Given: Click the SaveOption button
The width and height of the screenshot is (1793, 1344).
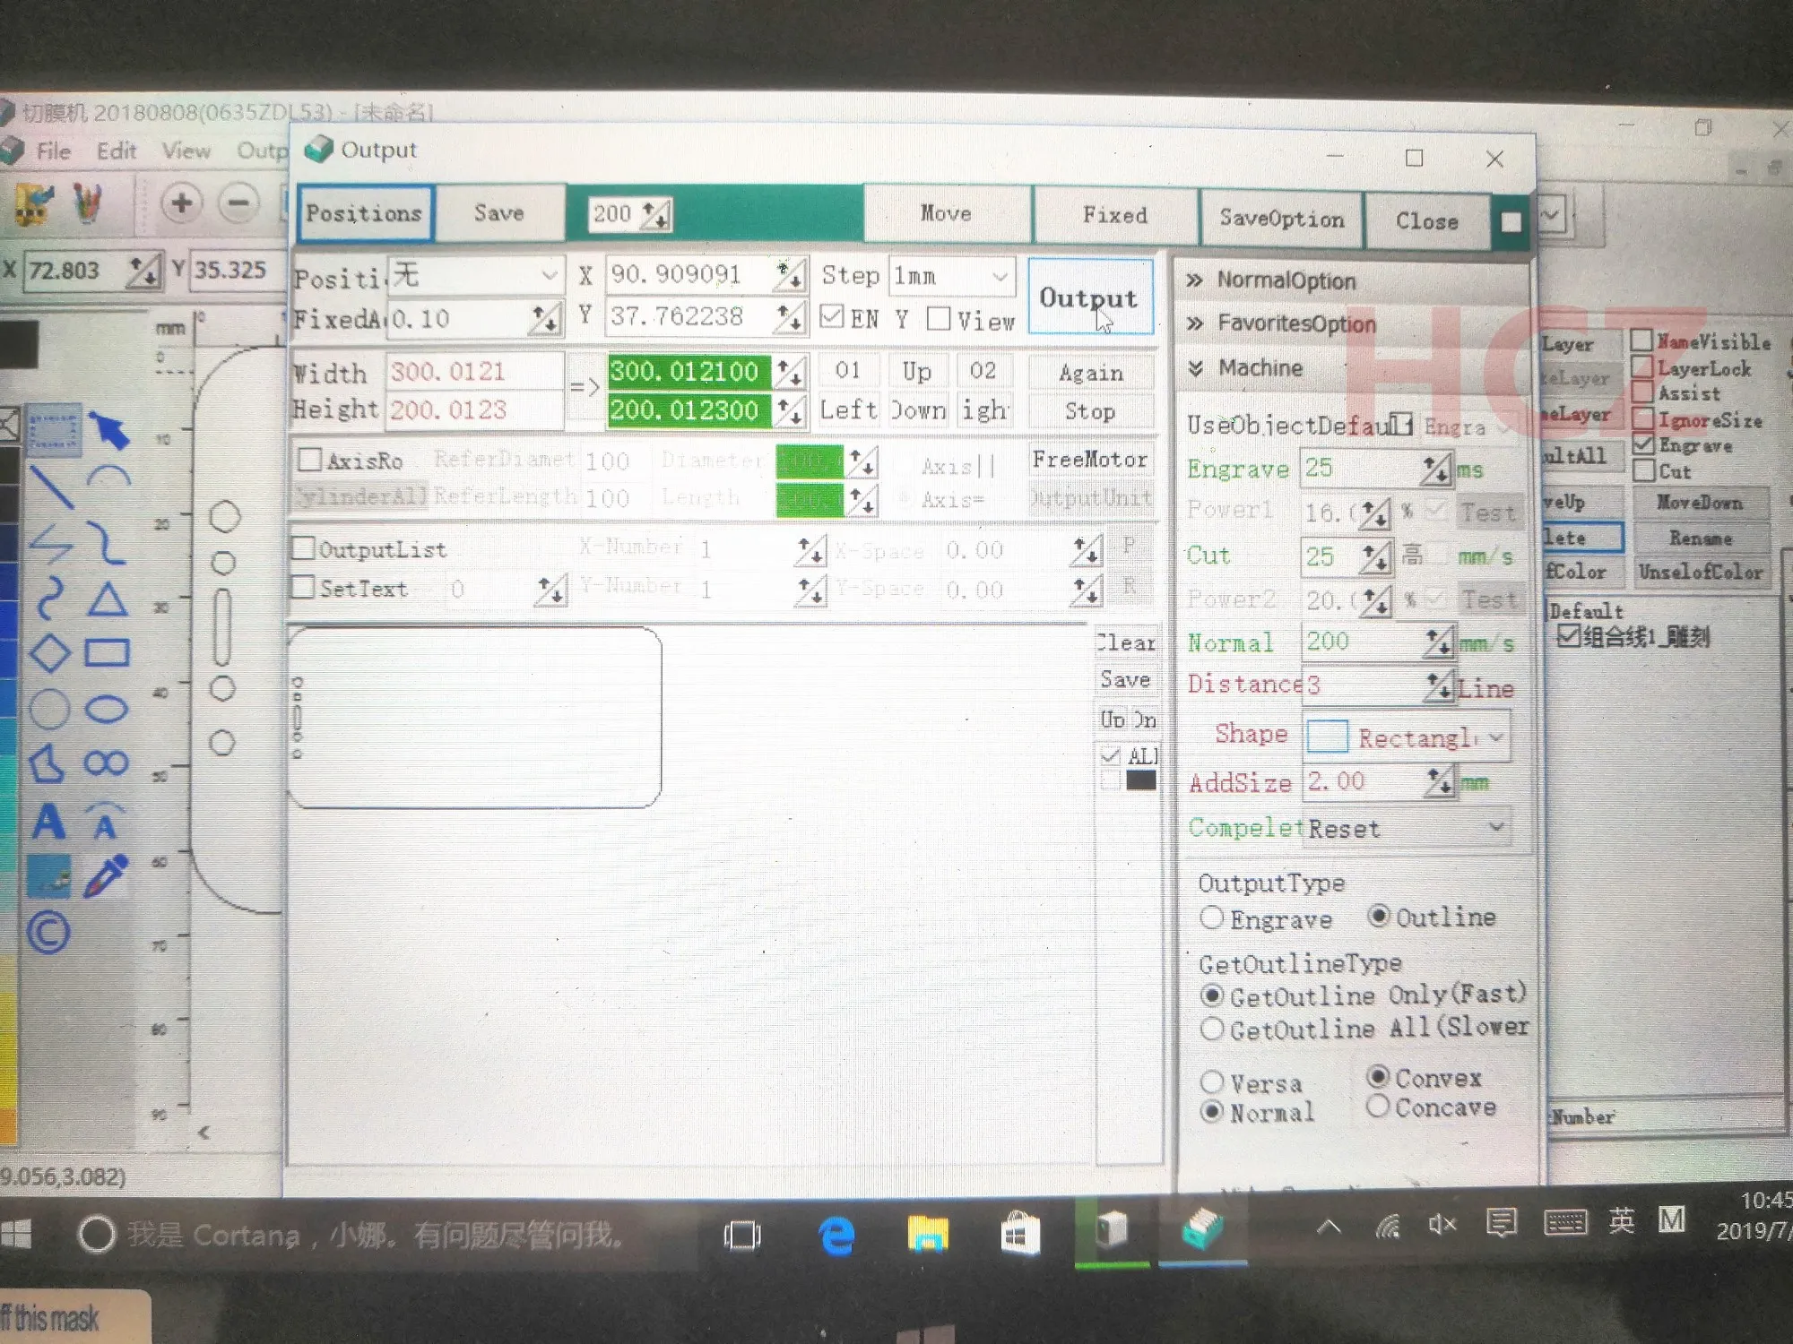Looking at the screenshot, I should (1281, 219).
